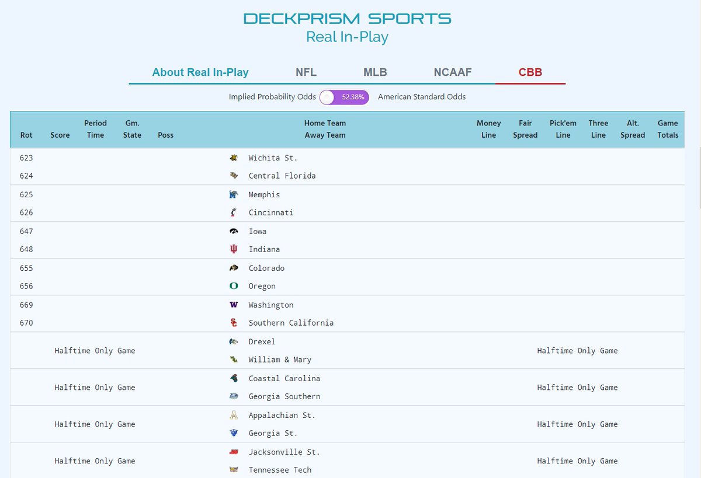Click the Indiana team logo
701x478 pixels.
234,249
